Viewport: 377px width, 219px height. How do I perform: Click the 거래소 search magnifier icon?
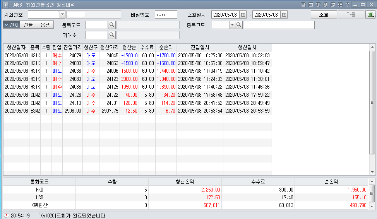click(111, 35)
